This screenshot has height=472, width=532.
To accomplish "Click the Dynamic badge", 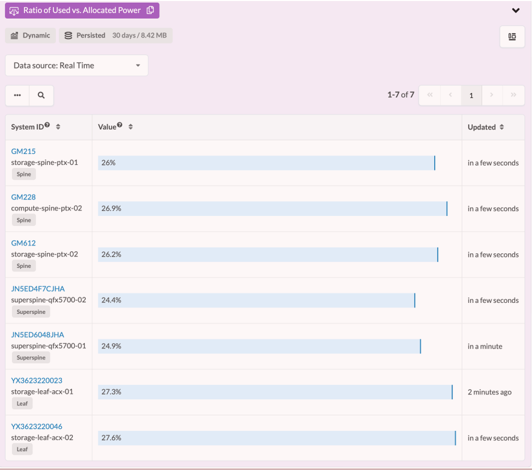I will click(31, 35).
